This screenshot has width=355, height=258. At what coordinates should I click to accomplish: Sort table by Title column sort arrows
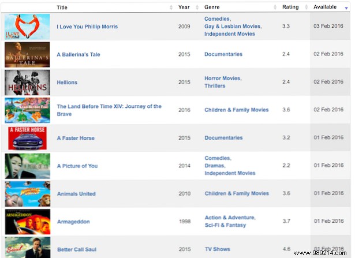[x=171, y=8]
